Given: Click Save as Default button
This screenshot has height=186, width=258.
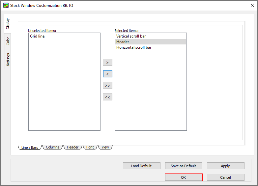Looking at the screenshot, I should click(183, 166).
